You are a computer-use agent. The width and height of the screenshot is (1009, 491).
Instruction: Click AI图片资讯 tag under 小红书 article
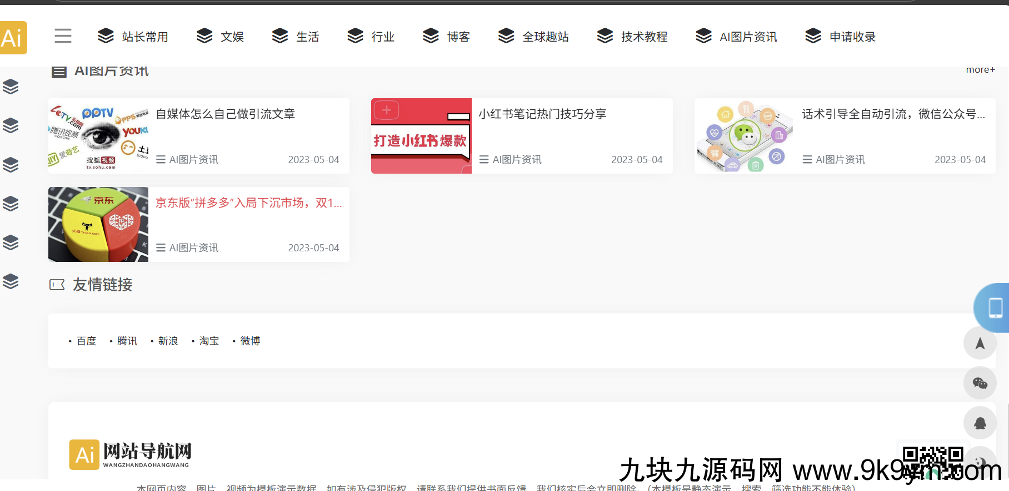click(x=517, y=160)
